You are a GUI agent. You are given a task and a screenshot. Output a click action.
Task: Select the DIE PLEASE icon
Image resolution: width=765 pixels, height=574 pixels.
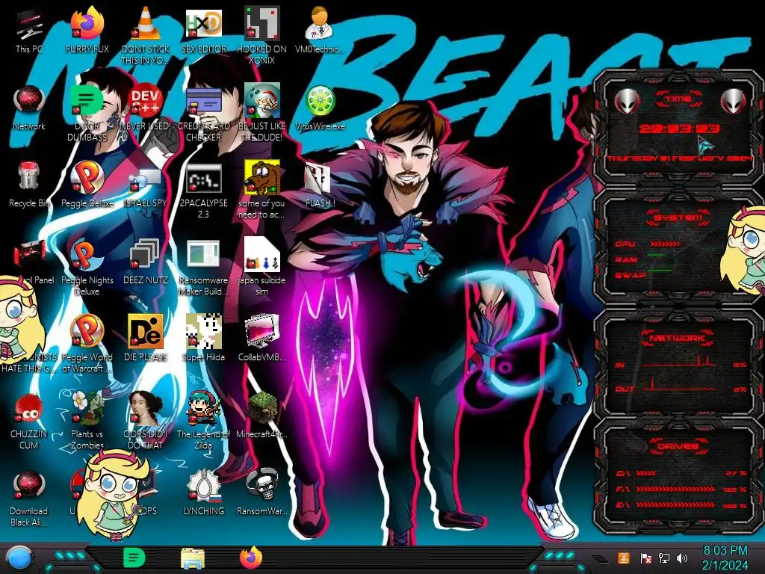click(x=145, y=338)
